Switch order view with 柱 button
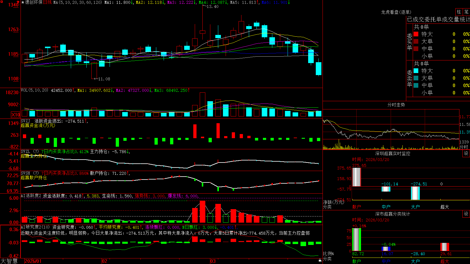 coord(459,12)
